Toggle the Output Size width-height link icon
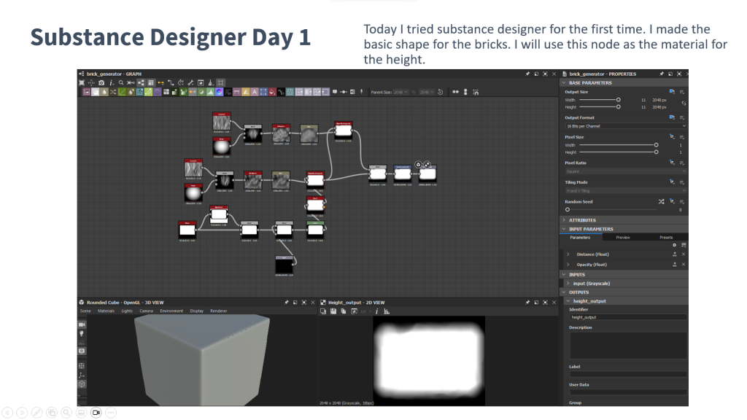747x420 pixels. tap(684, 104)
